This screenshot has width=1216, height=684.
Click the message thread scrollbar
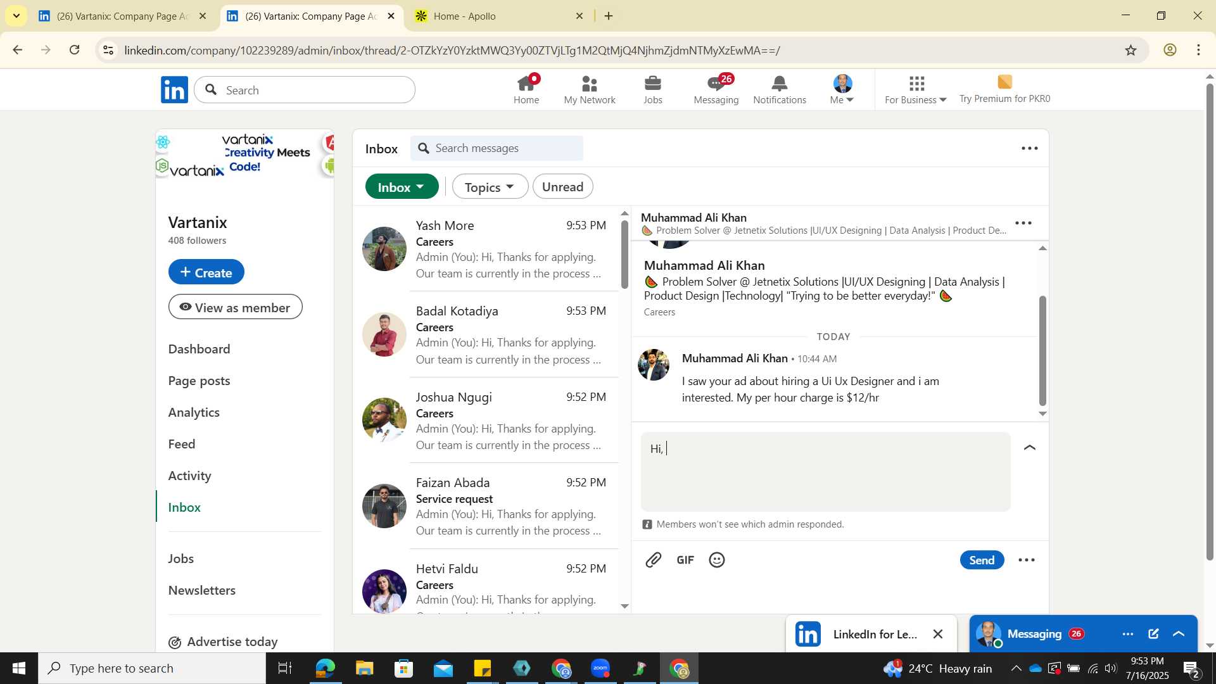(x=1042, y=351)
